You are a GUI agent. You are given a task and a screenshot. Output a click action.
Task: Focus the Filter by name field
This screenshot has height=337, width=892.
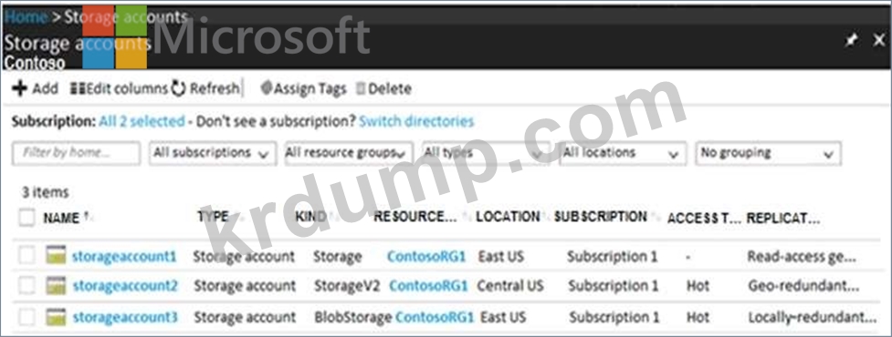pos(76,153)
